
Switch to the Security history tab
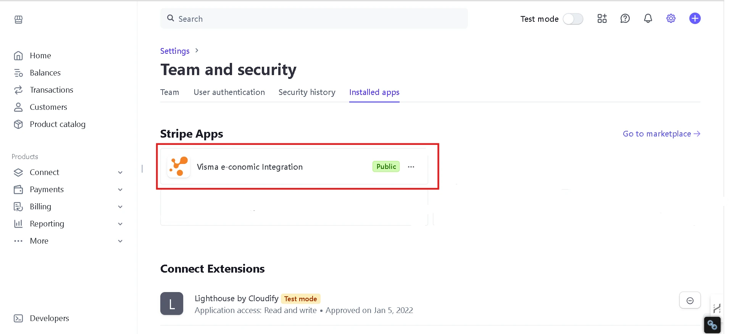coord(307,92)
